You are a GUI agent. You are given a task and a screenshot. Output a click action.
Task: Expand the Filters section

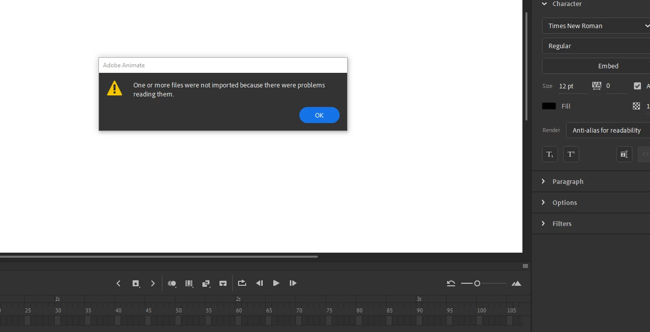(x=544, y=224)
